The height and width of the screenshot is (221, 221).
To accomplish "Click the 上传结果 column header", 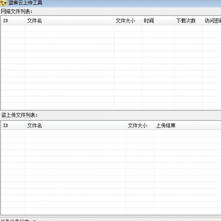I will (x=187, y=126).
